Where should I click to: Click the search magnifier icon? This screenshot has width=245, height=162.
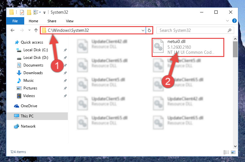pyautogui.click(x=229, y=30)
